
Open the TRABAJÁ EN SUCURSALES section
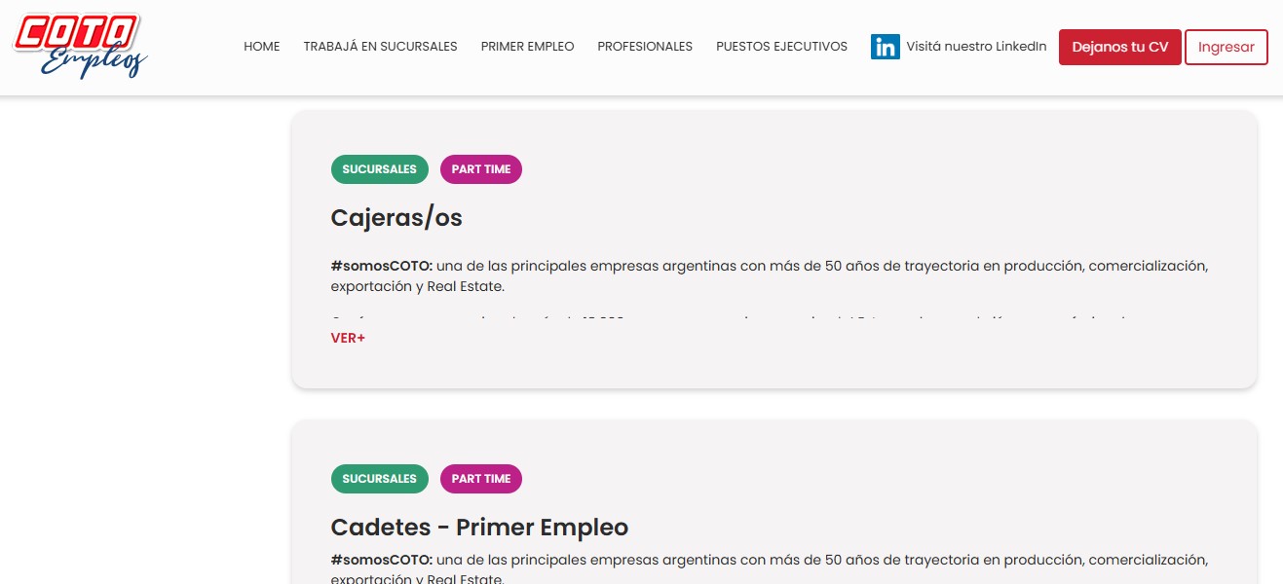380,46
